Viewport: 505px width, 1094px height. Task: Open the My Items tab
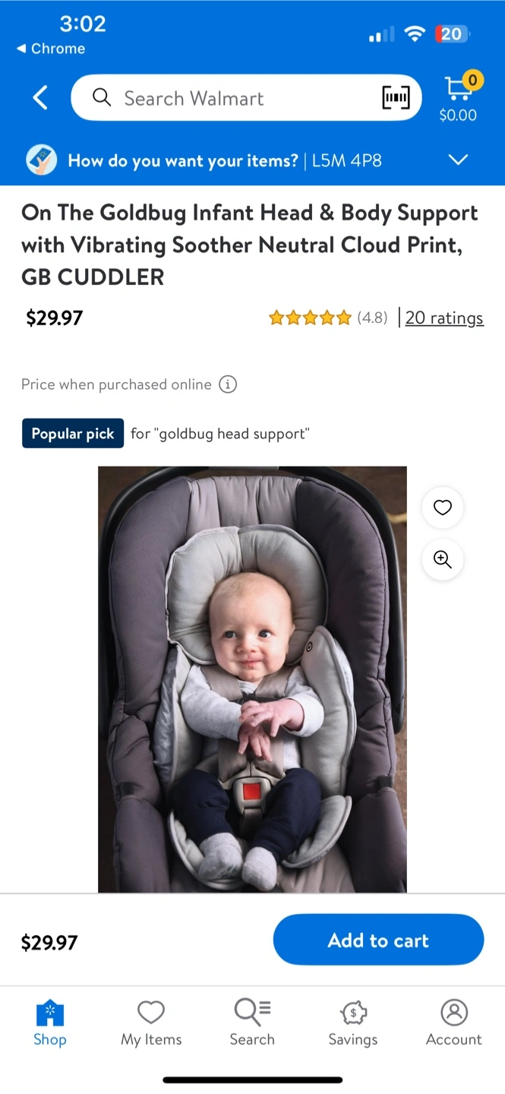click(x=151, y=1023)
